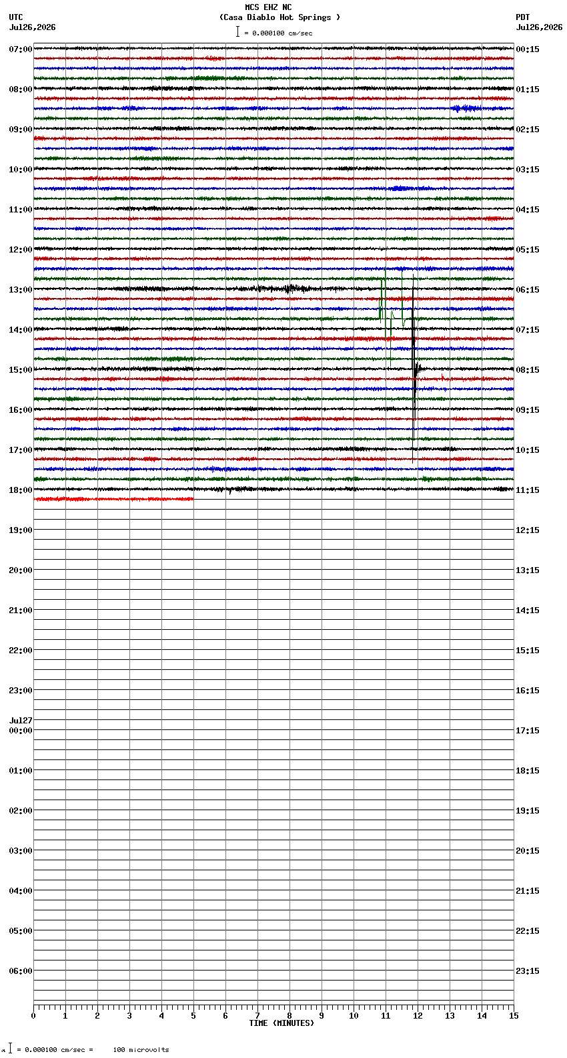
Task: Click the 23:00 UTC time label
Action: pyautogui.click(x=21, y=691)
